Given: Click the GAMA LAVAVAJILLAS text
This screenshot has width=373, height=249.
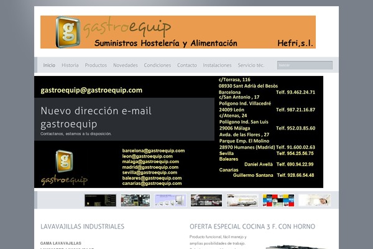Looking at the screenshot, I should (x=61, y=243).
